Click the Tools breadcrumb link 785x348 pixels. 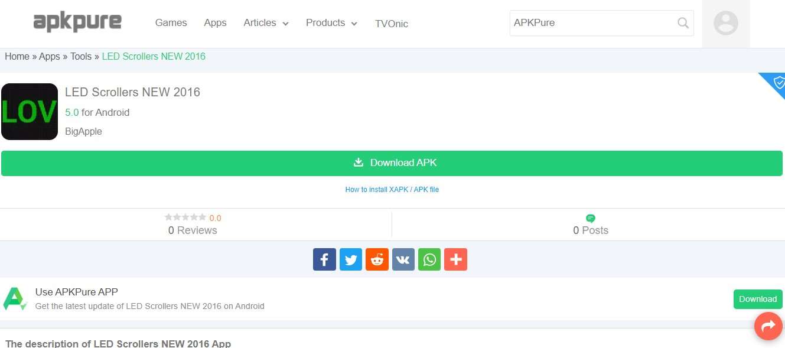point(81,57)
